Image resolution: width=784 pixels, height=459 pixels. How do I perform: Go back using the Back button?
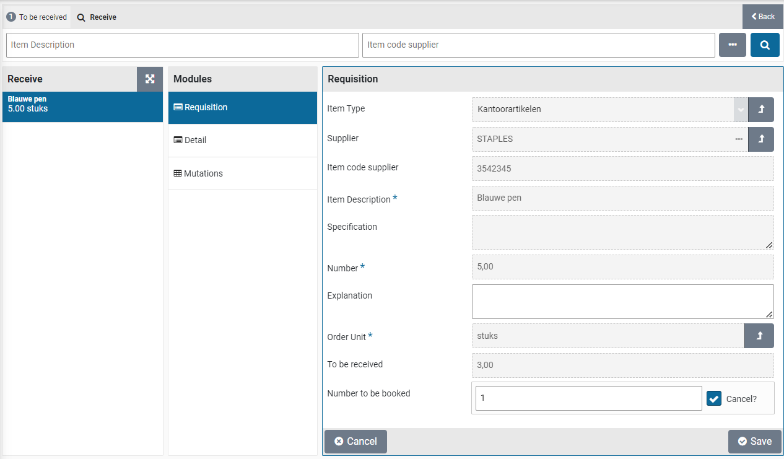click(763, 17)
